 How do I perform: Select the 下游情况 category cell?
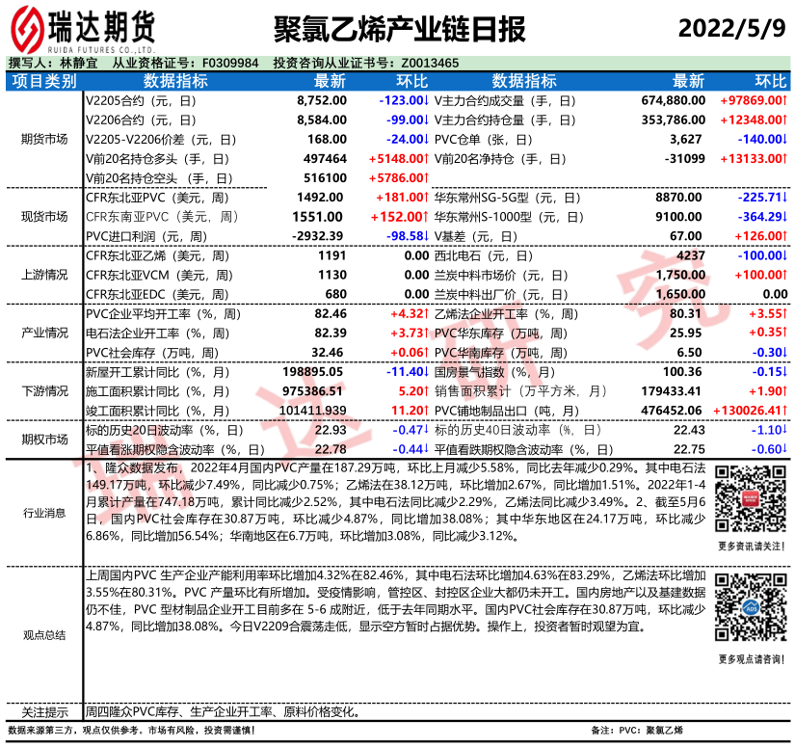coord(44,391)
